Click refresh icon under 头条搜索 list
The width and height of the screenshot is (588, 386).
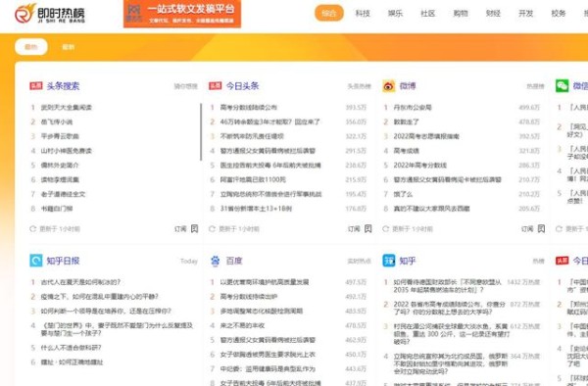[32, 228]
